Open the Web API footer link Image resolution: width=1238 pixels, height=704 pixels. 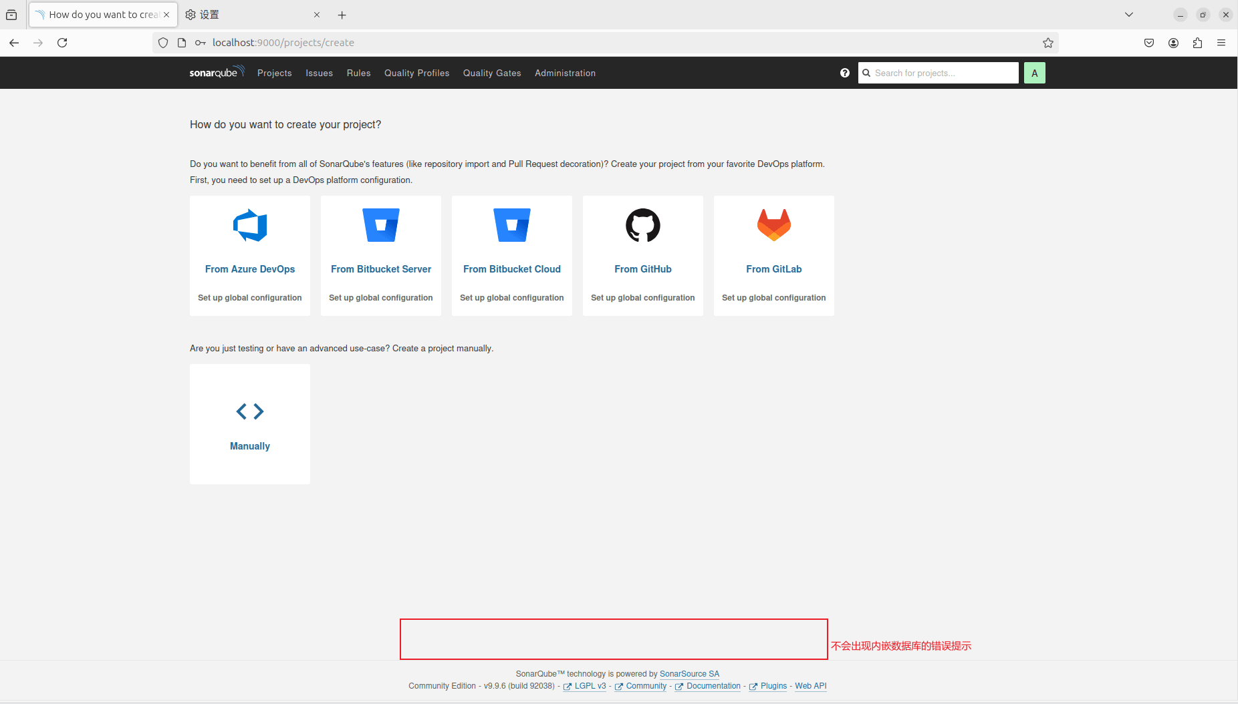pyautogui.click(x=811, y=686)
